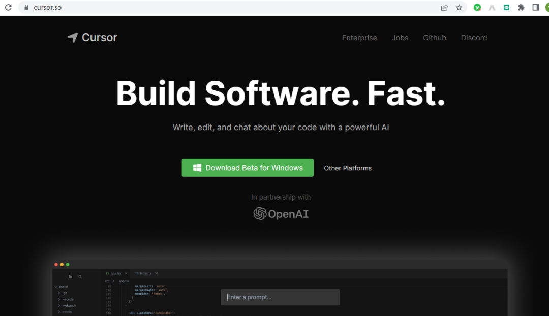The image size is (549, 316).
Task: Open the Github nav link
Action: (435, 38)
